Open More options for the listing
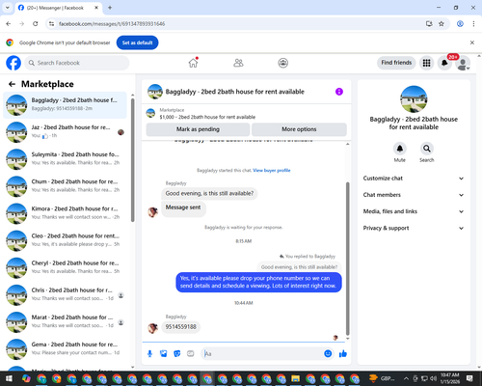This screenshot has height=386, width=482. coord(299,129)
